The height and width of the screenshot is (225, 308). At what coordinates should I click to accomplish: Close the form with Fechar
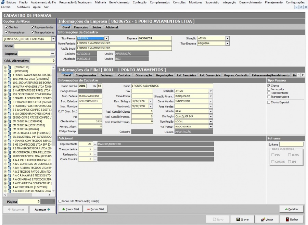[x=292, y=220]
